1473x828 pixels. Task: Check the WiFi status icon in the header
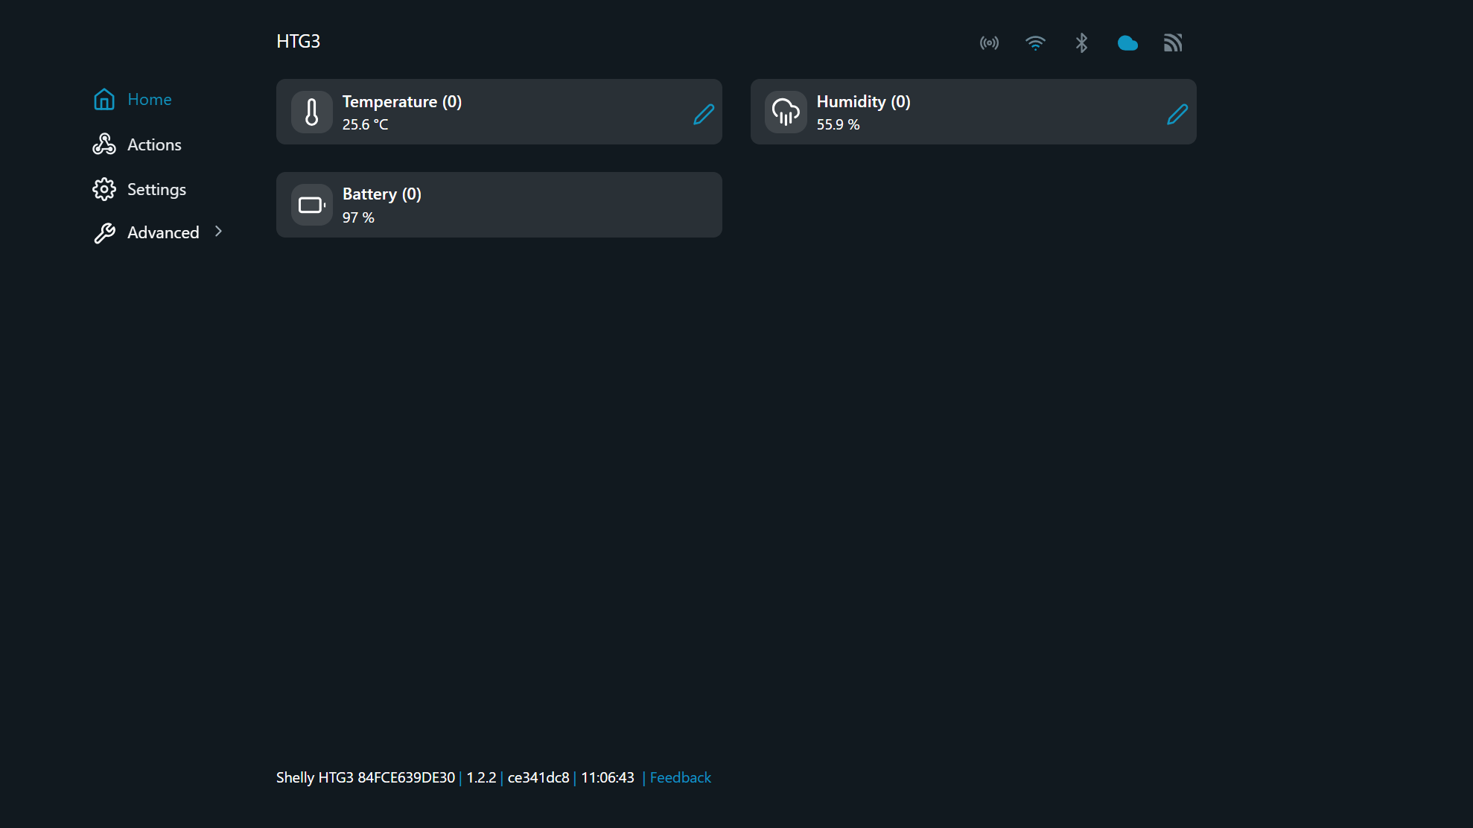pos(1035,42)
